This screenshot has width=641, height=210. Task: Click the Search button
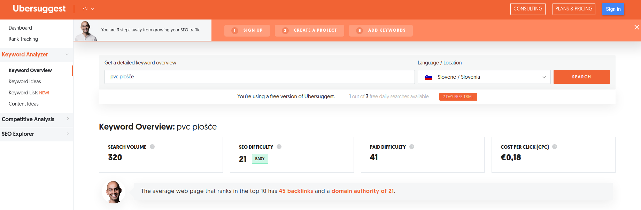[x=581, y=77]
